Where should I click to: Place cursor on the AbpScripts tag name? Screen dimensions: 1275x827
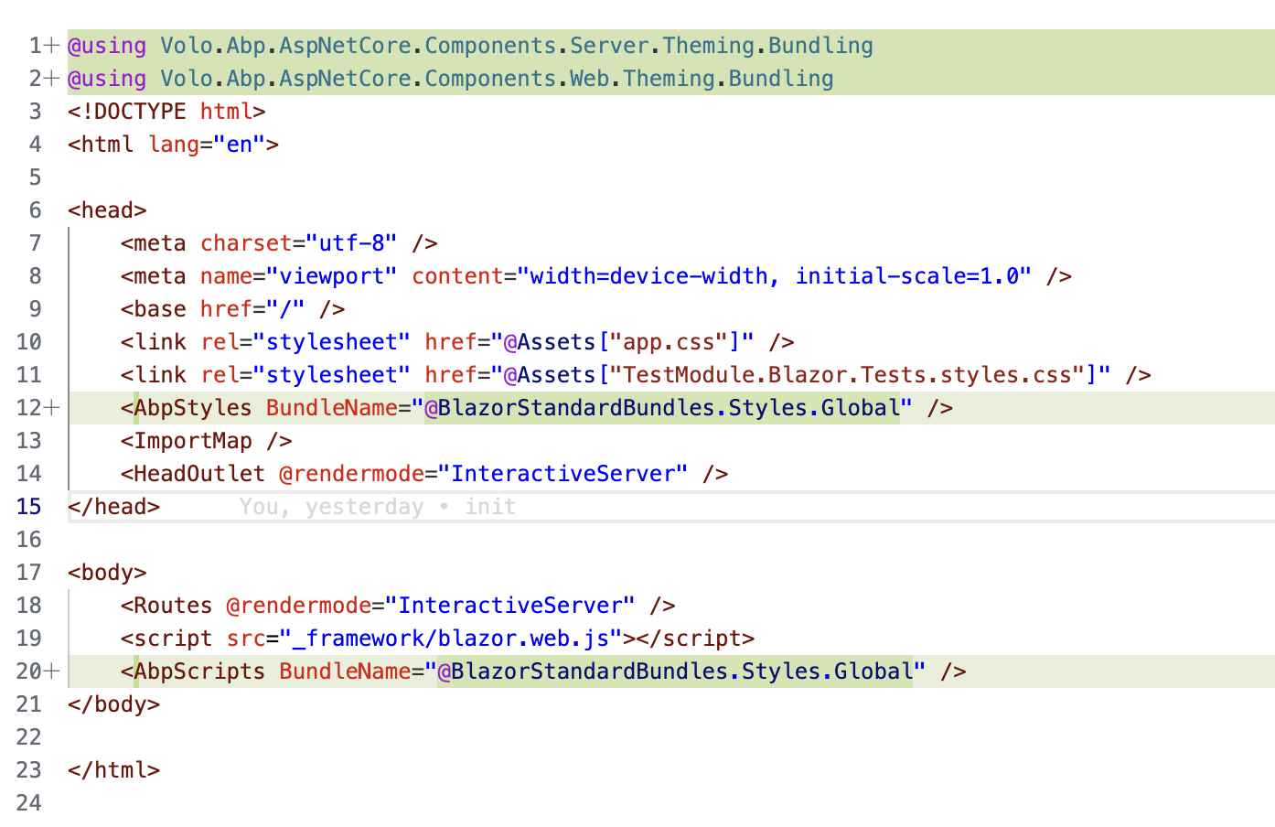point(199,671)
